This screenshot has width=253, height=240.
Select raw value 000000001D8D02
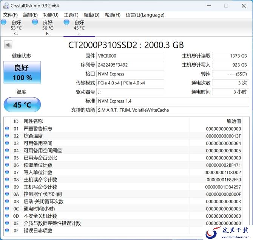223,173
